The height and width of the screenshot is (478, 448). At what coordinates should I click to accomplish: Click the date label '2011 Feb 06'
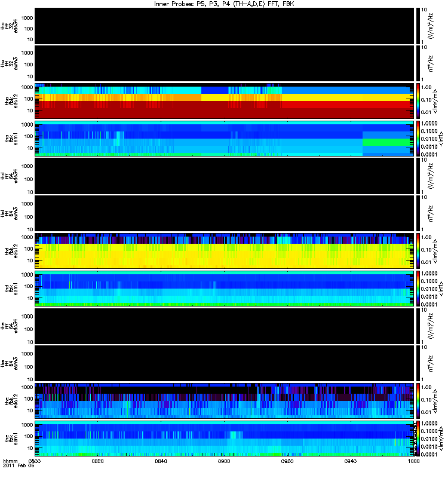(x=19, y=466)
